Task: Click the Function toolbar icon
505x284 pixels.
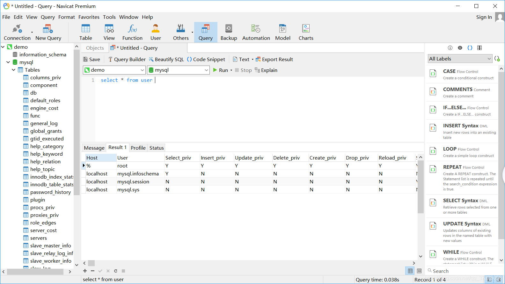Action: tap(132, 32)
